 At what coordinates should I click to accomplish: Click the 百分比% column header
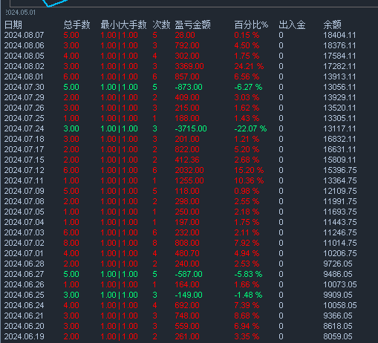pyautogui.click(x=251, y=25)
